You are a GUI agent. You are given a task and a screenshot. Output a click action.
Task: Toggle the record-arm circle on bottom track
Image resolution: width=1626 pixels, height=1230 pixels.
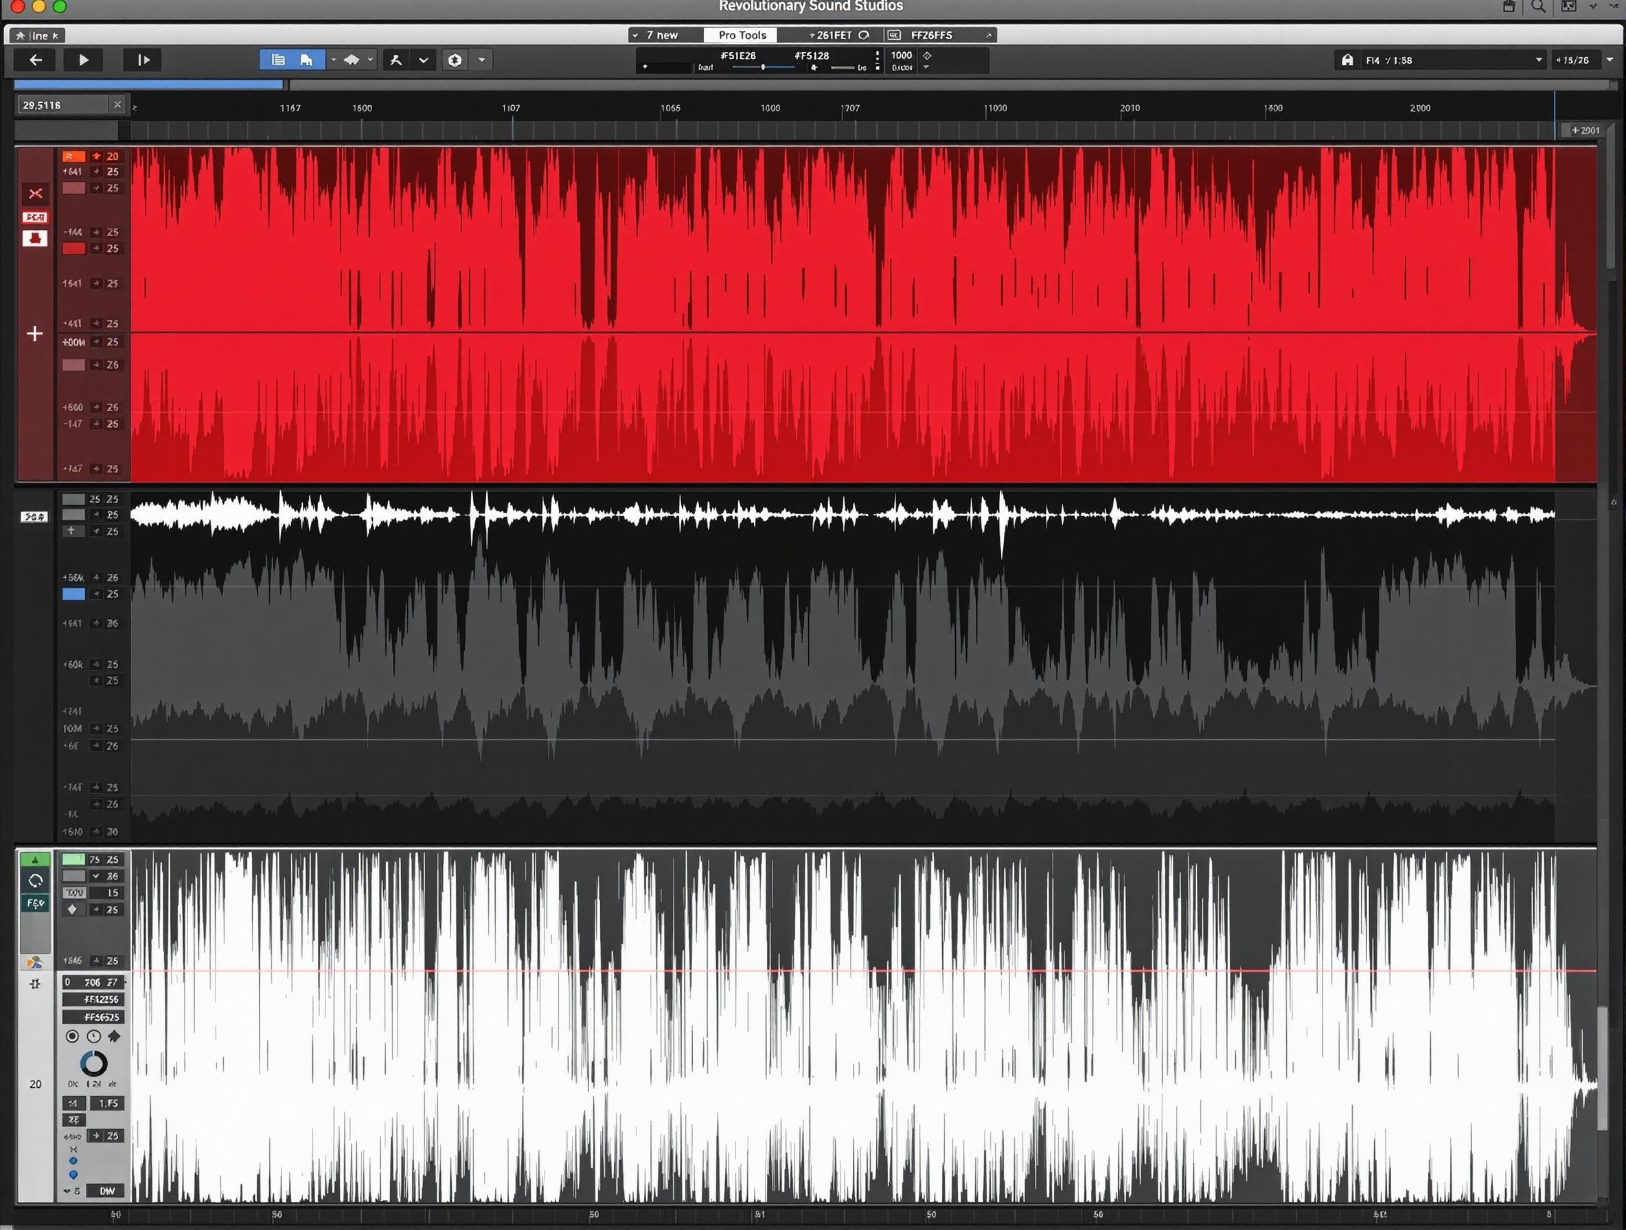(x=72, y=1036)
